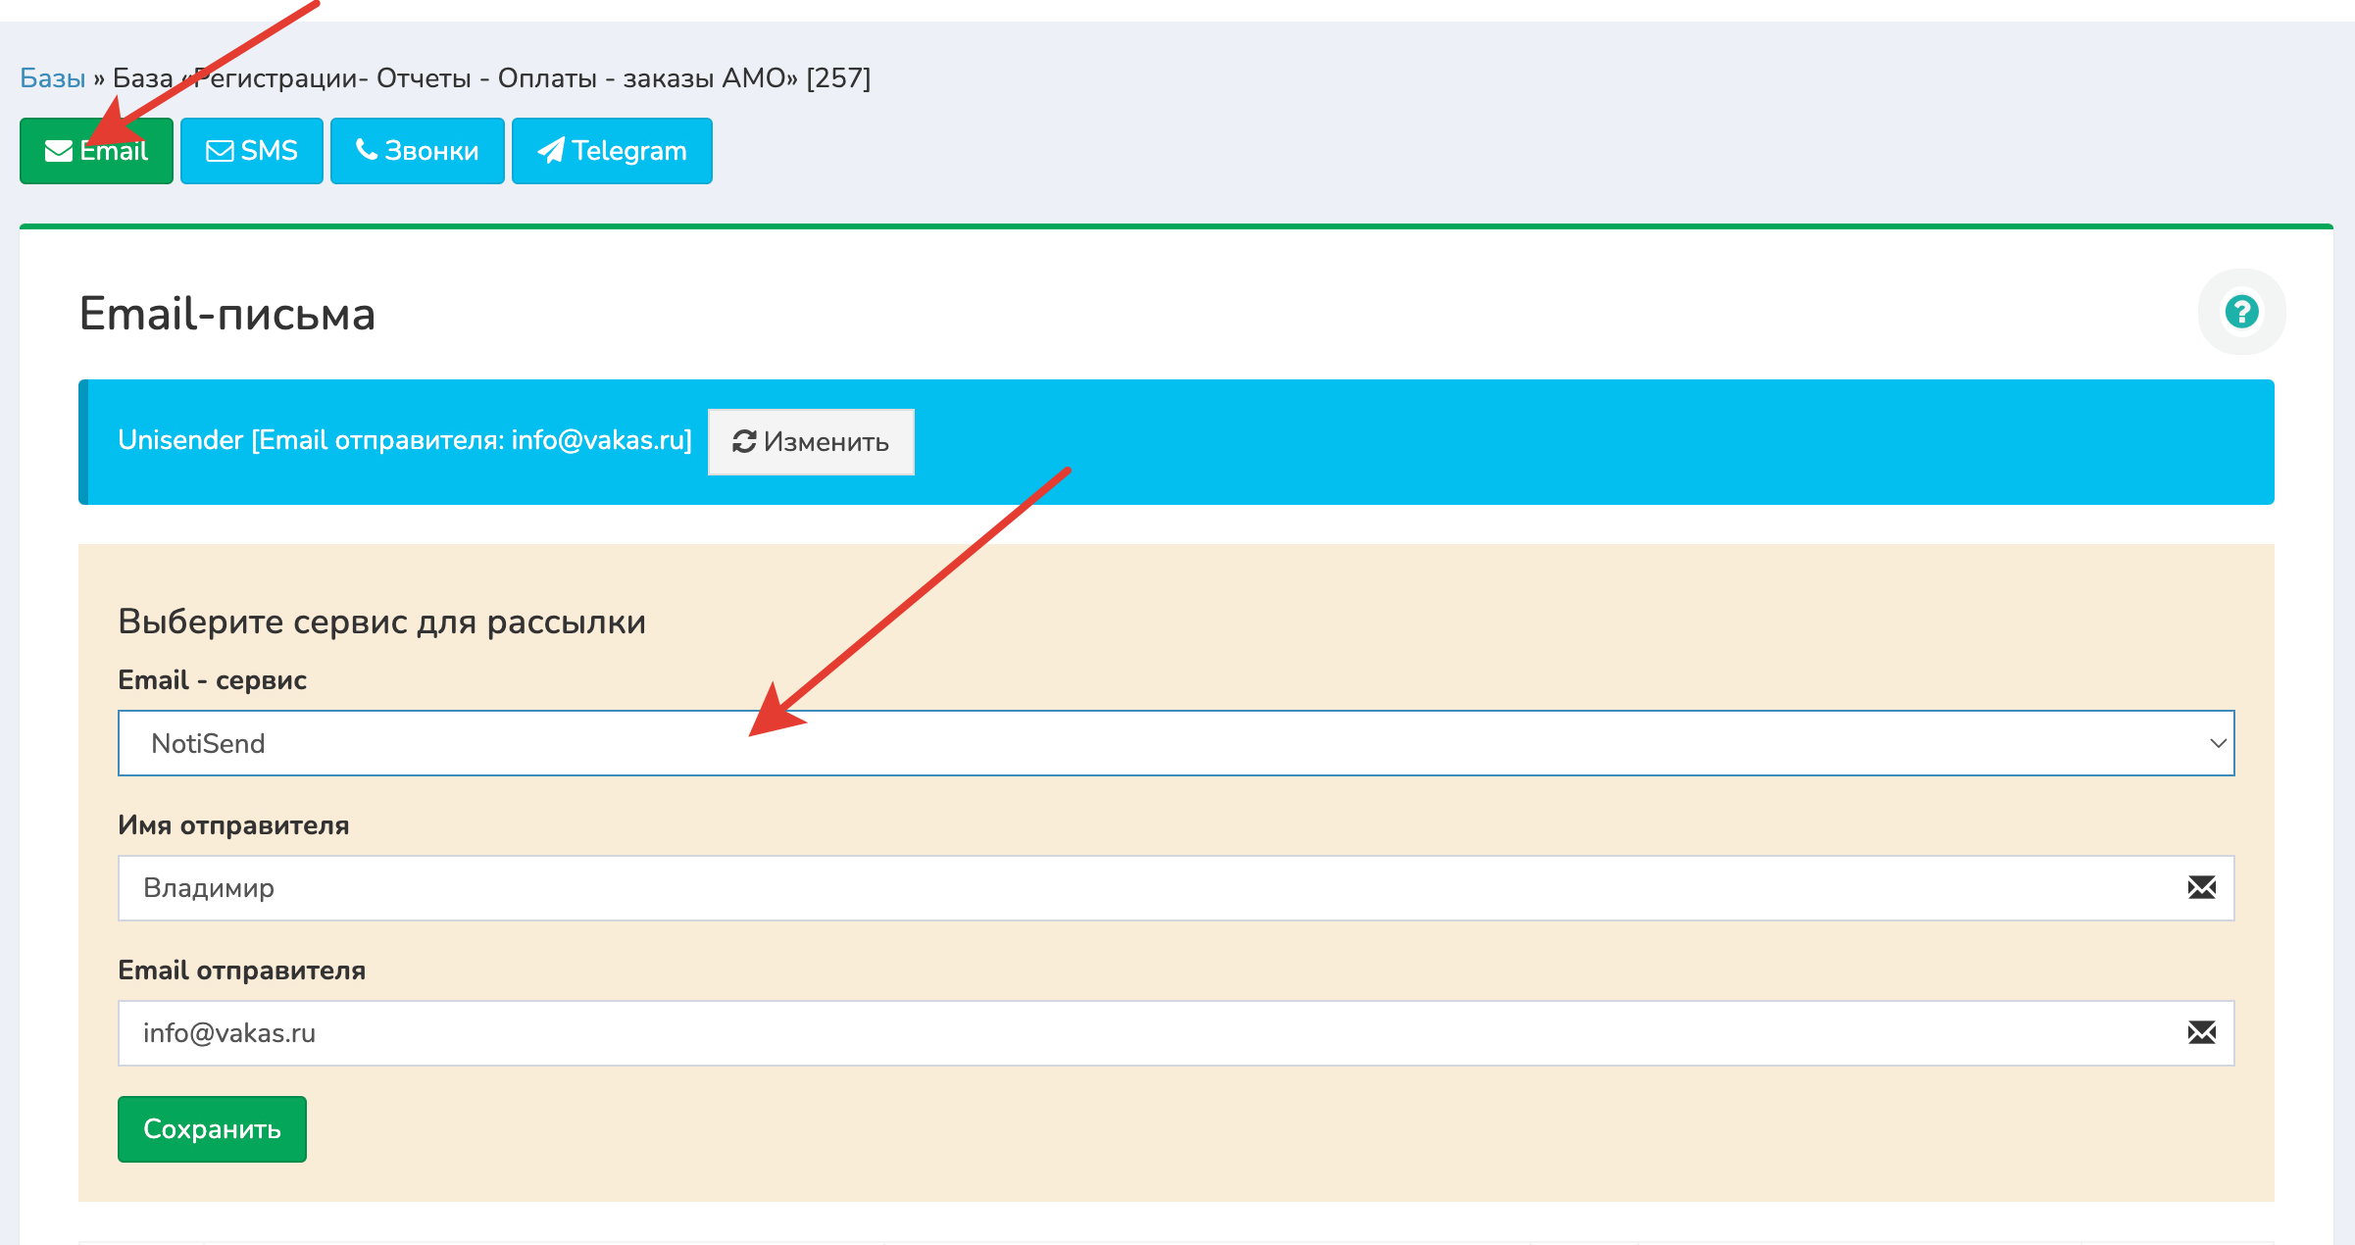The height and width of the screenshot is (1245, 2355).
Task: Switch to the SMS tab label
Action: (x=270, y=151)
